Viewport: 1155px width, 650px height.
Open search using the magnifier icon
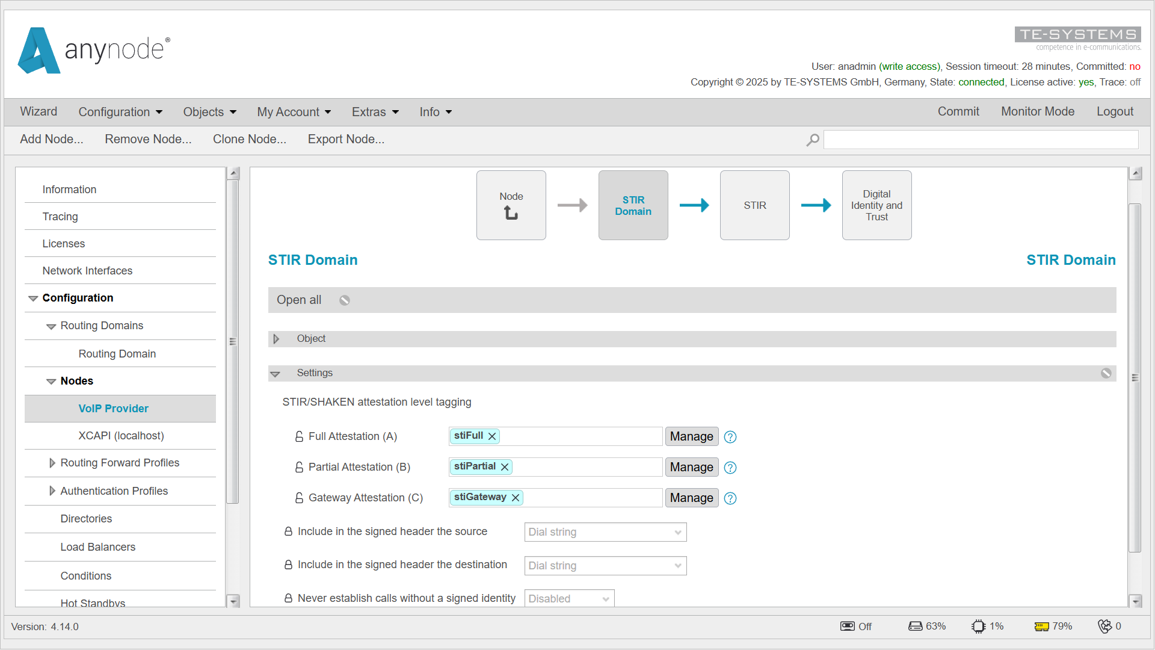coord(813,139)
